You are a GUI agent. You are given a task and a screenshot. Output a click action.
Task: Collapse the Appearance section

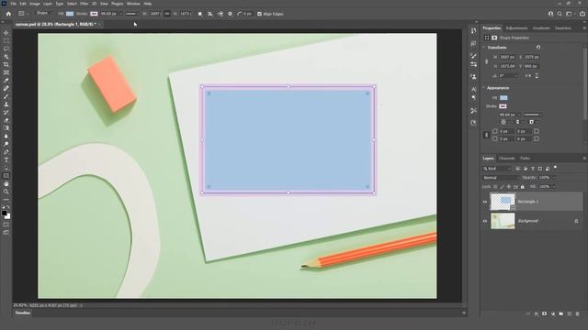484,88
